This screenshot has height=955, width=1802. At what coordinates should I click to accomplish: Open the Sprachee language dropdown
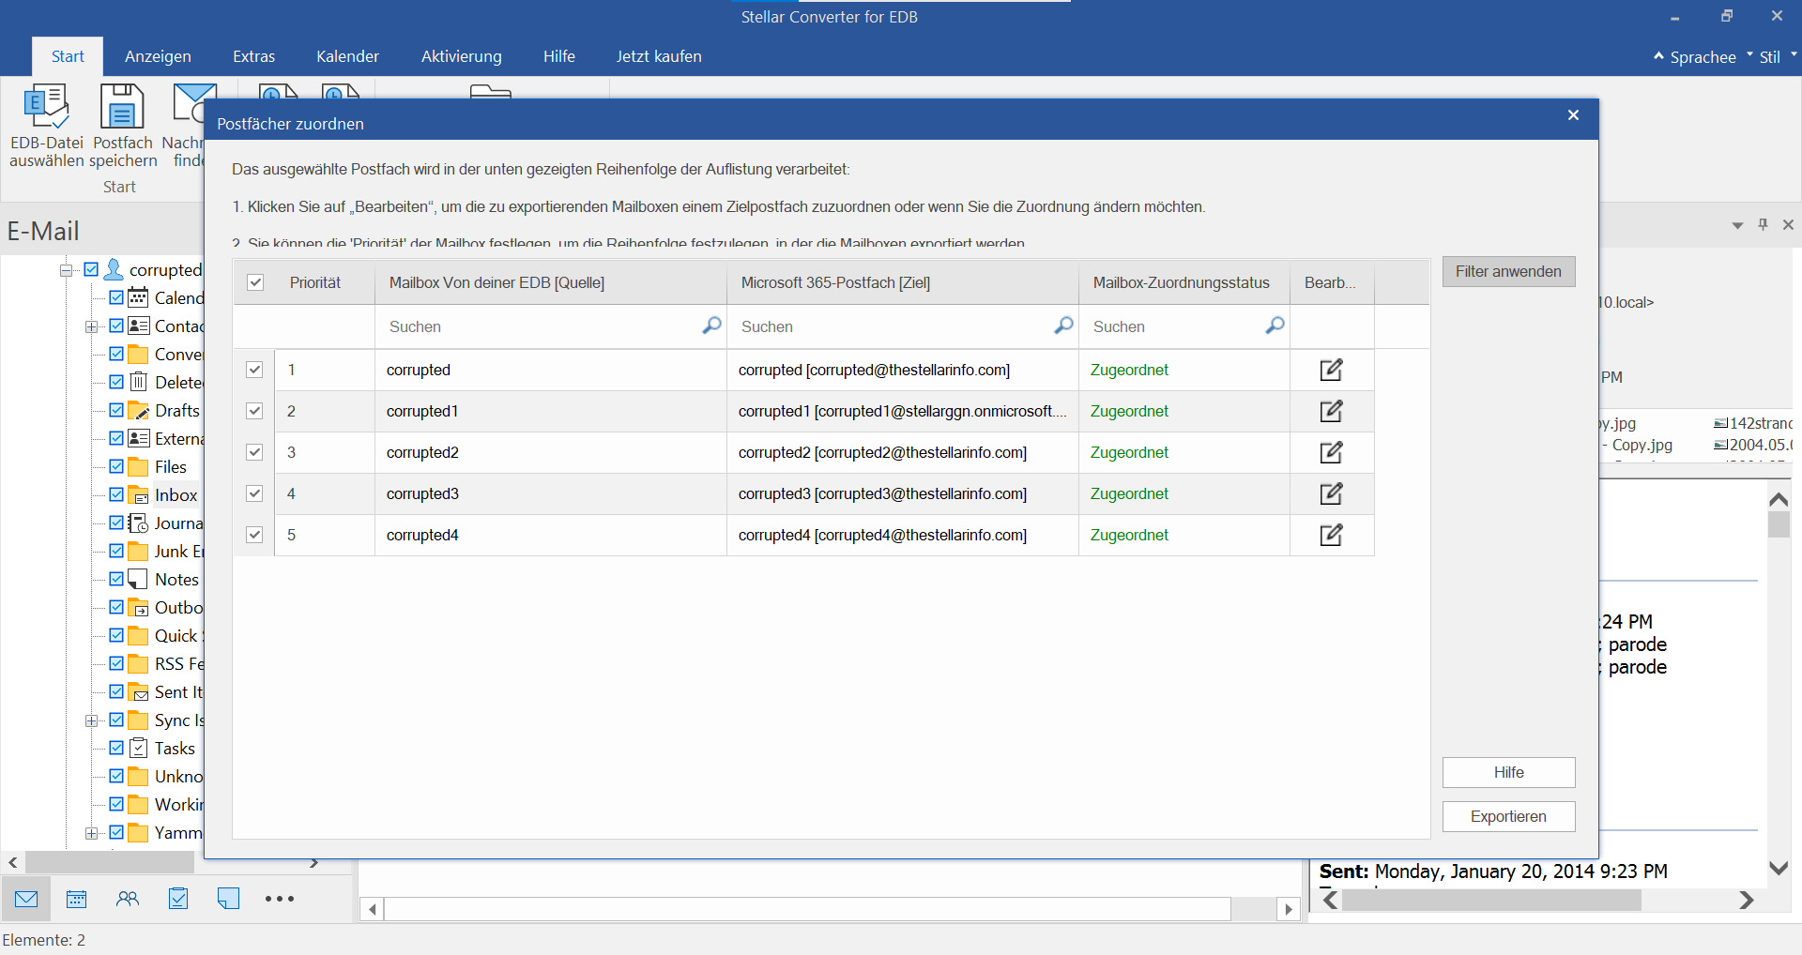click(1703, 57)
